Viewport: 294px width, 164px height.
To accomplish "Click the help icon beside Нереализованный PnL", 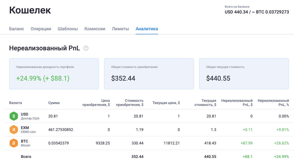I will 86,48.
